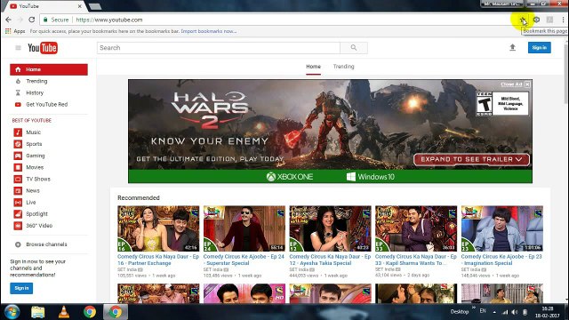Open the Windows Start button

12,312
